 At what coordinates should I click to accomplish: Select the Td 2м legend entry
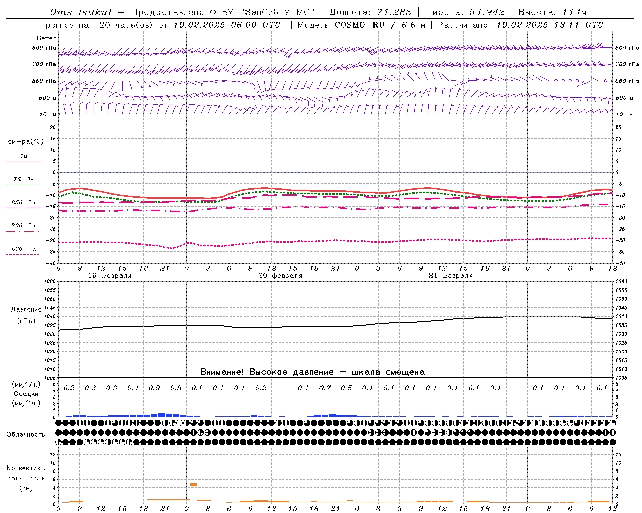tap(24, 179)
